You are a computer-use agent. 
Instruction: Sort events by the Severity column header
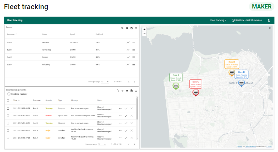tap(49, 100)
